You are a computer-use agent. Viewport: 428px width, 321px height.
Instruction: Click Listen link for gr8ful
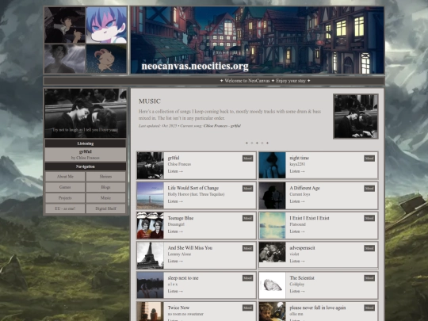tap(175, 171)
